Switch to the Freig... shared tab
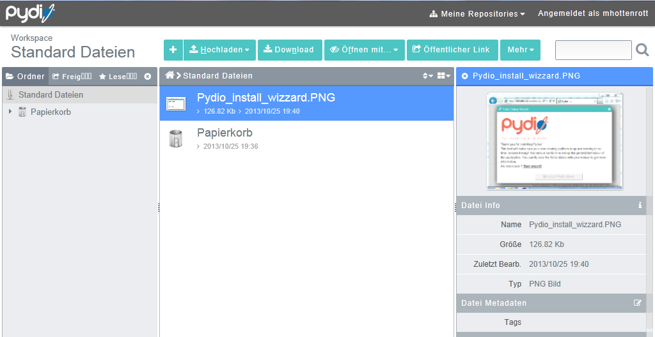 click(x=72, y=77)
